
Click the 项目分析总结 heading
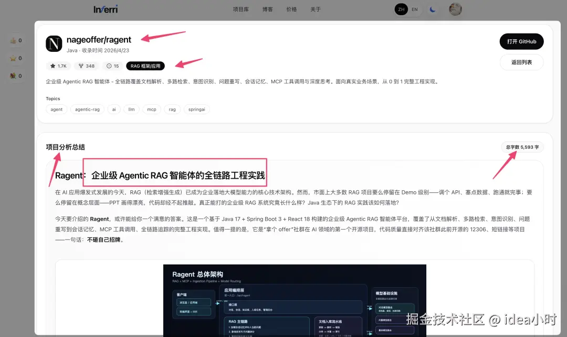tap(66, 147)
